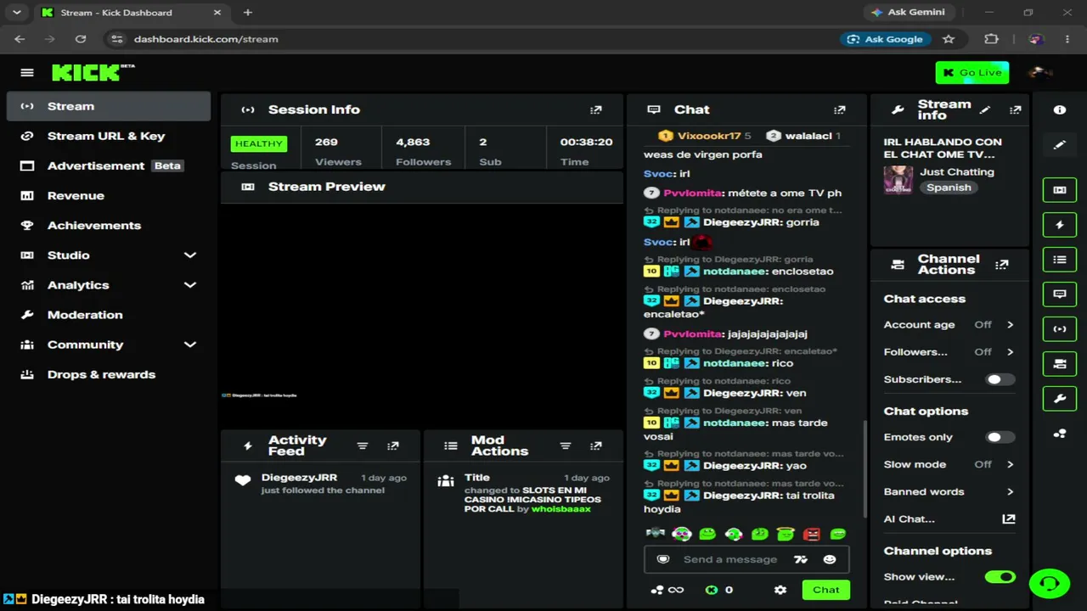Open the hamburger menu beside the Kick logo

point(27,73)
